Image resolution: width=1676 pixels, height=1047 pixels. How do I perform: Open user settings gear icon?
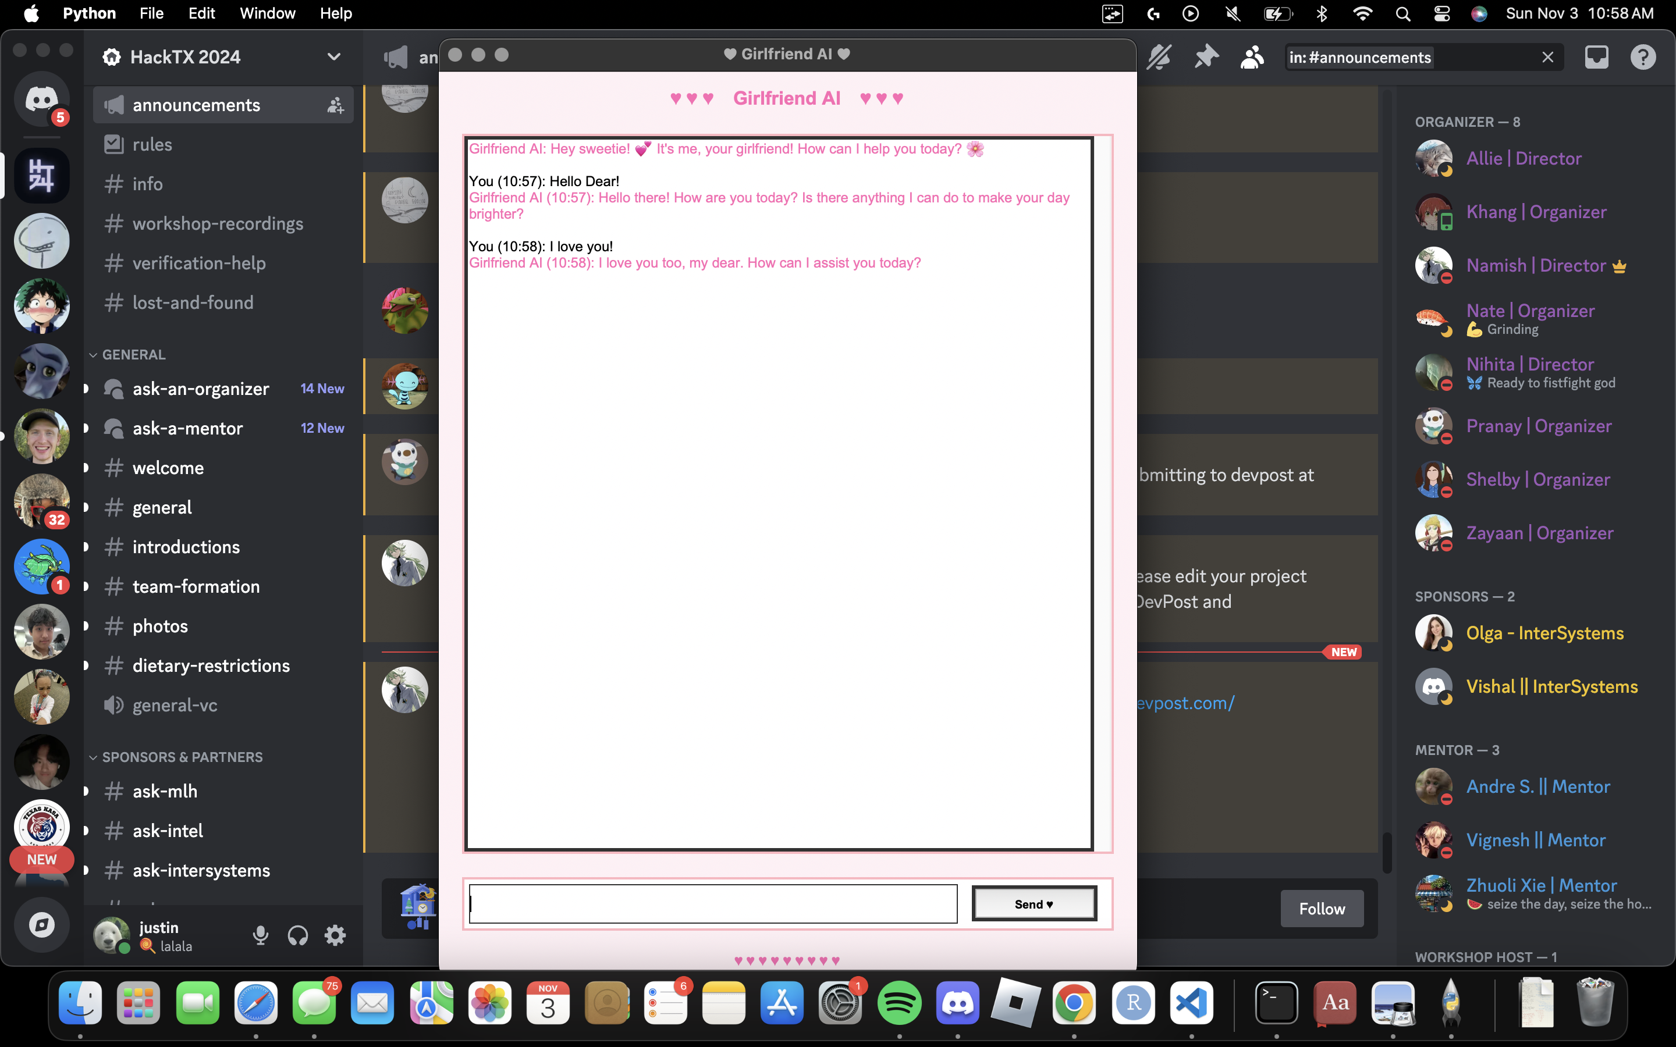[335, 935]
